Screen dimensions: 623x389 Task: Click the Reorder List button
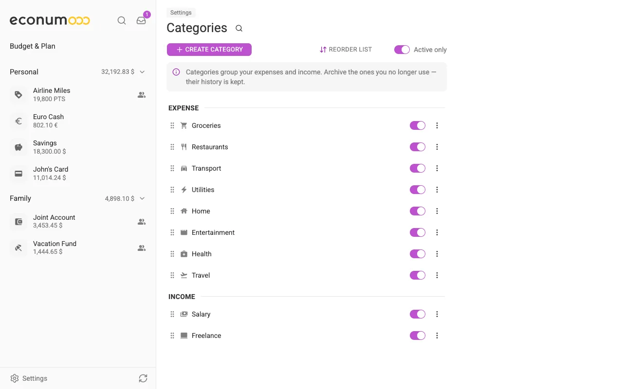346,50
